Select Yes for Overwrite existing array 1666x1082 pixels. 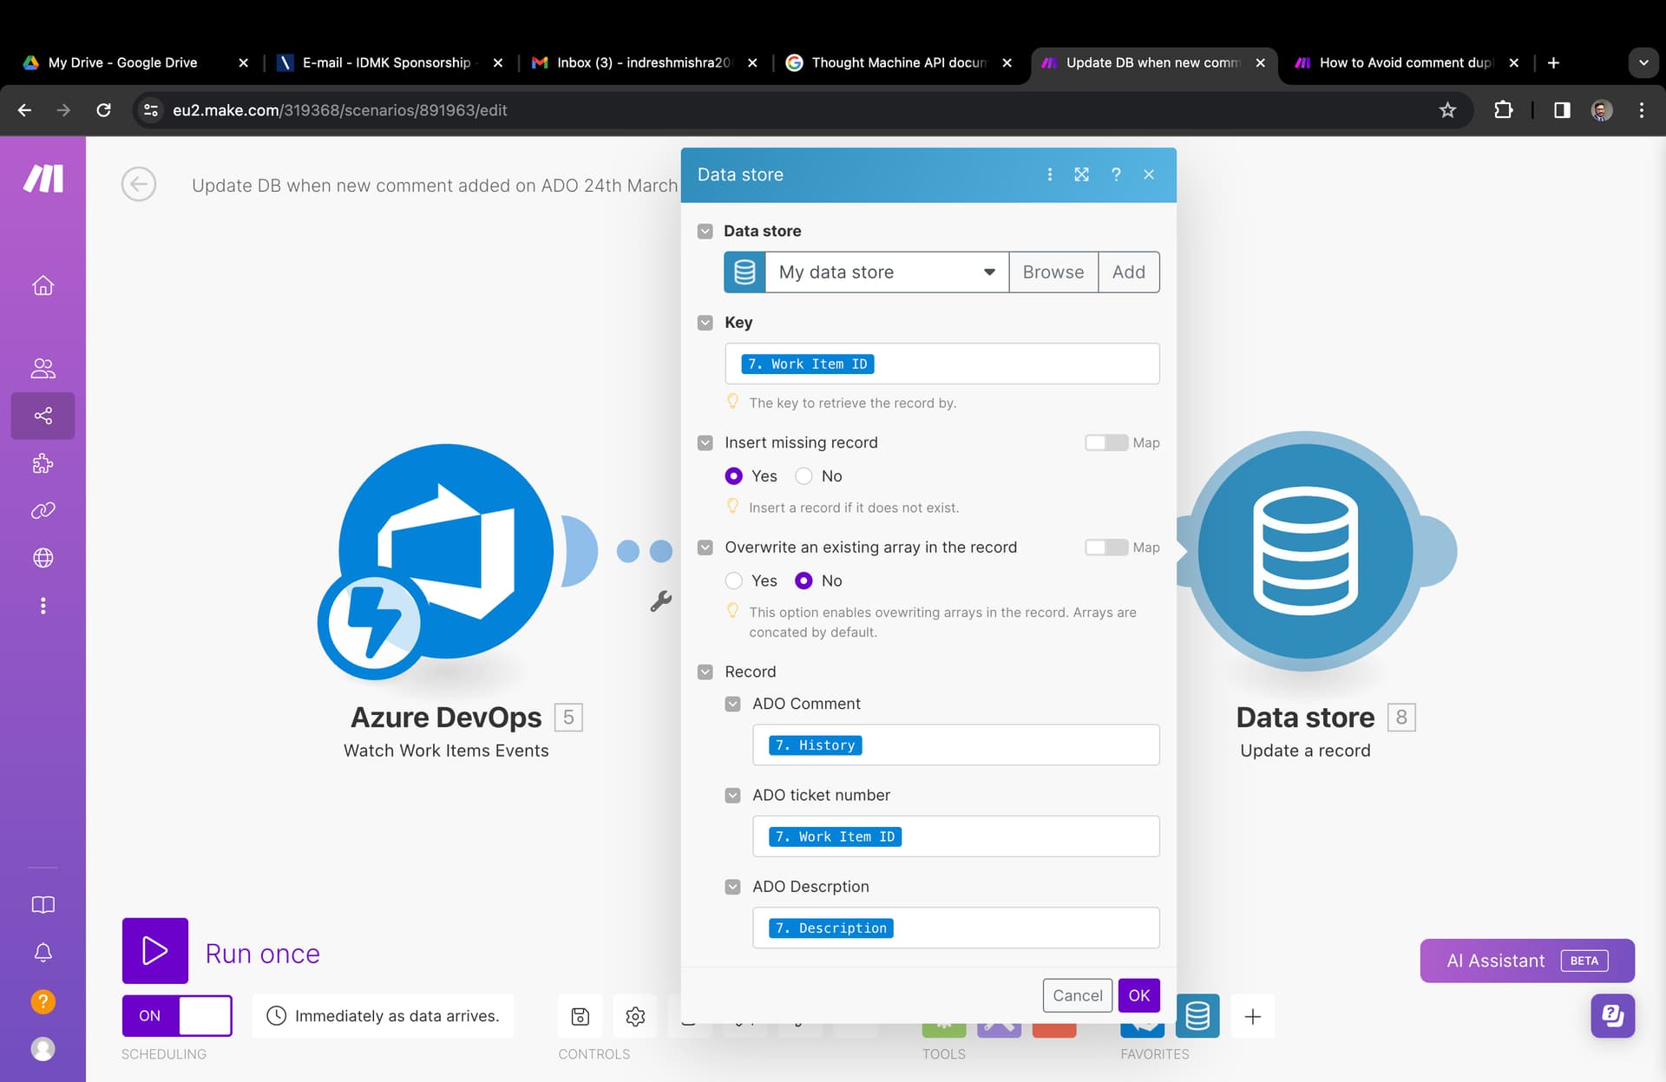(x=734, y=580)
